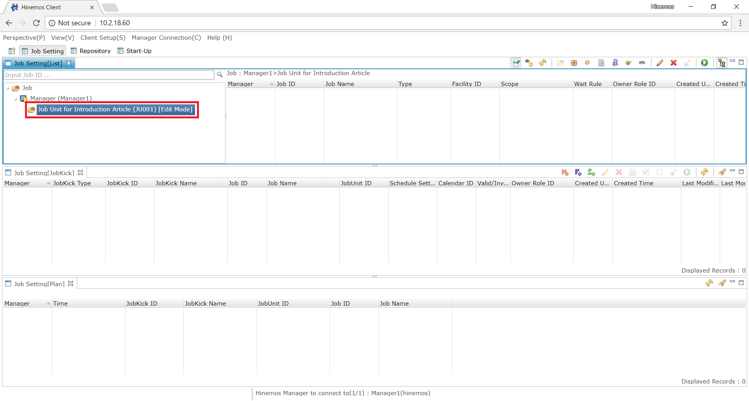Screen dimensions: 749x401
Task: Click the Input Job ID search field
Action: [109, 75]
